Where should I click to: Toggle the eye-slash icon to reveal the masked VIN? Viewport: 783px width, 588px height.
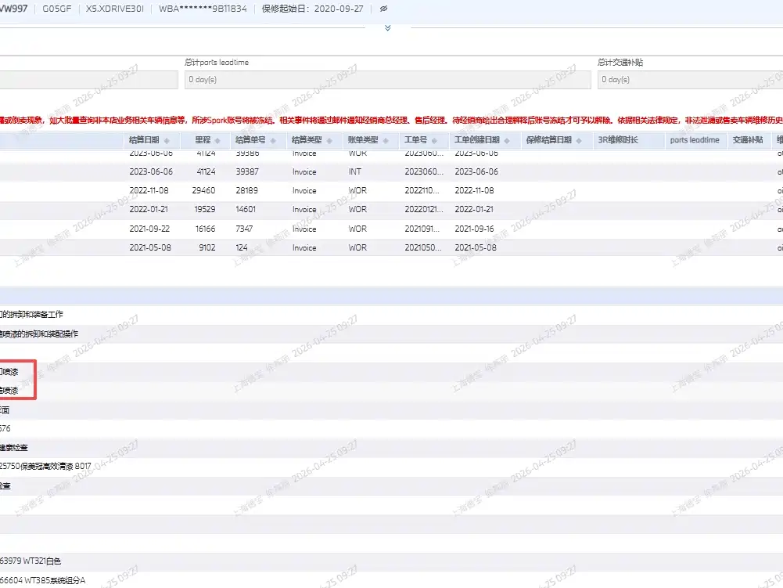tap(383, 9)
